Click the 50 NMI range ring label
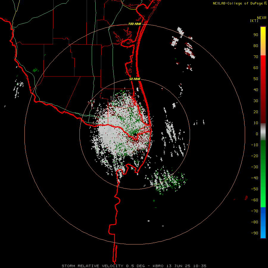This screenshot has width=268, height=268. [x=135, y=79]
